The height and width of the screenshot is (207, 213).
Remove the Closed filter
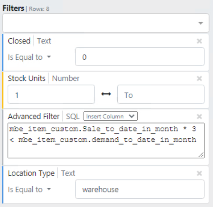[x=199, y=41]
